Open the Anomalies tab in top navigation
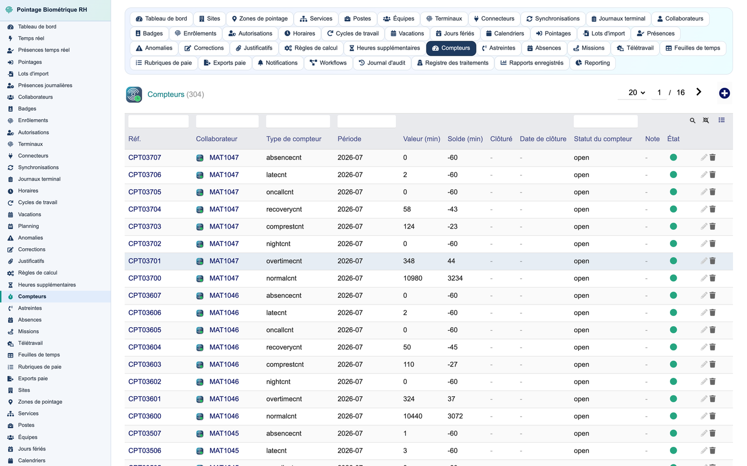 pyautogui.click(x=154, y=48)
